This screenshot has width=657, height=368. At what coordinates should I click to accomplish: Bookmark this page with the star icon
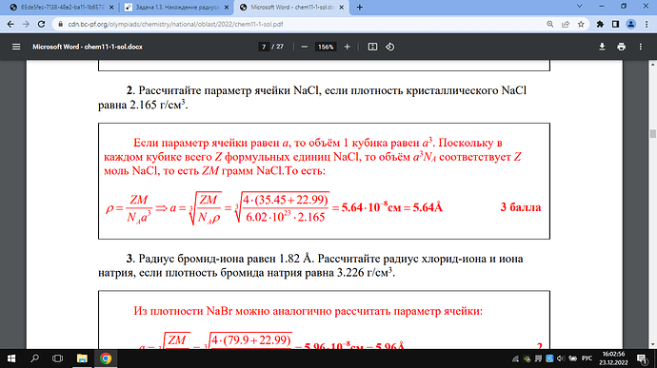(x=581, y=25)
